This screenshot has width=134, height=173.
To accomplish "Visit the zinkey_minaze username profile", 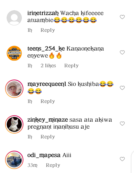I will pos(47,120).
